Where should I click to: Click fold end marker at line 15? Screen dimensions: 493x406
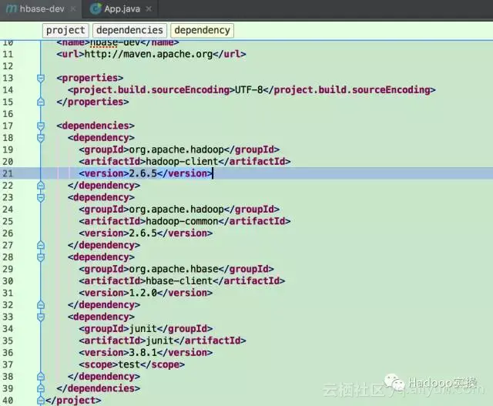click(41, 102)
